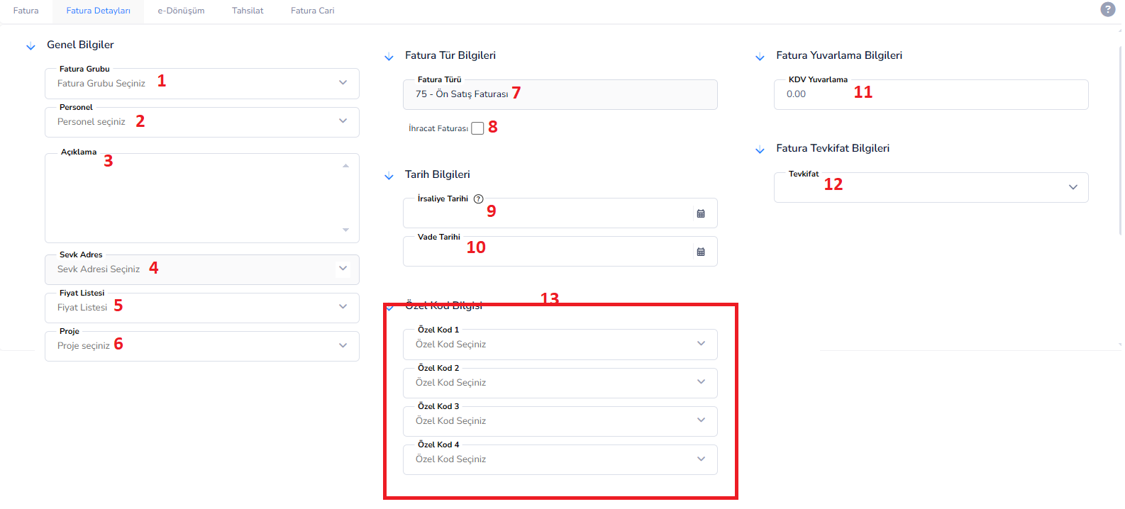The image size is (1125, 509).
Task: Open the Vade Tarihi calendar picker
Action: [x=701, y=252]
